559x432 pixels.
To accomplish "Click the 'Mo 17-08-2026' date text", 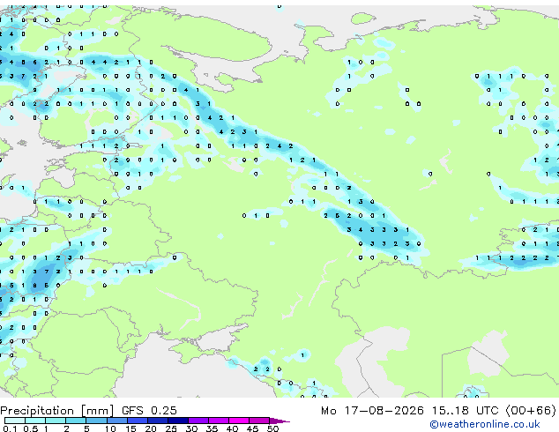I will (x=372, y=410).
